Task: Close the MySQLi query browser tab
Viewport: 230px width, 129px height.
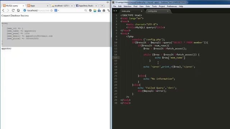Action: click(23, 6)
